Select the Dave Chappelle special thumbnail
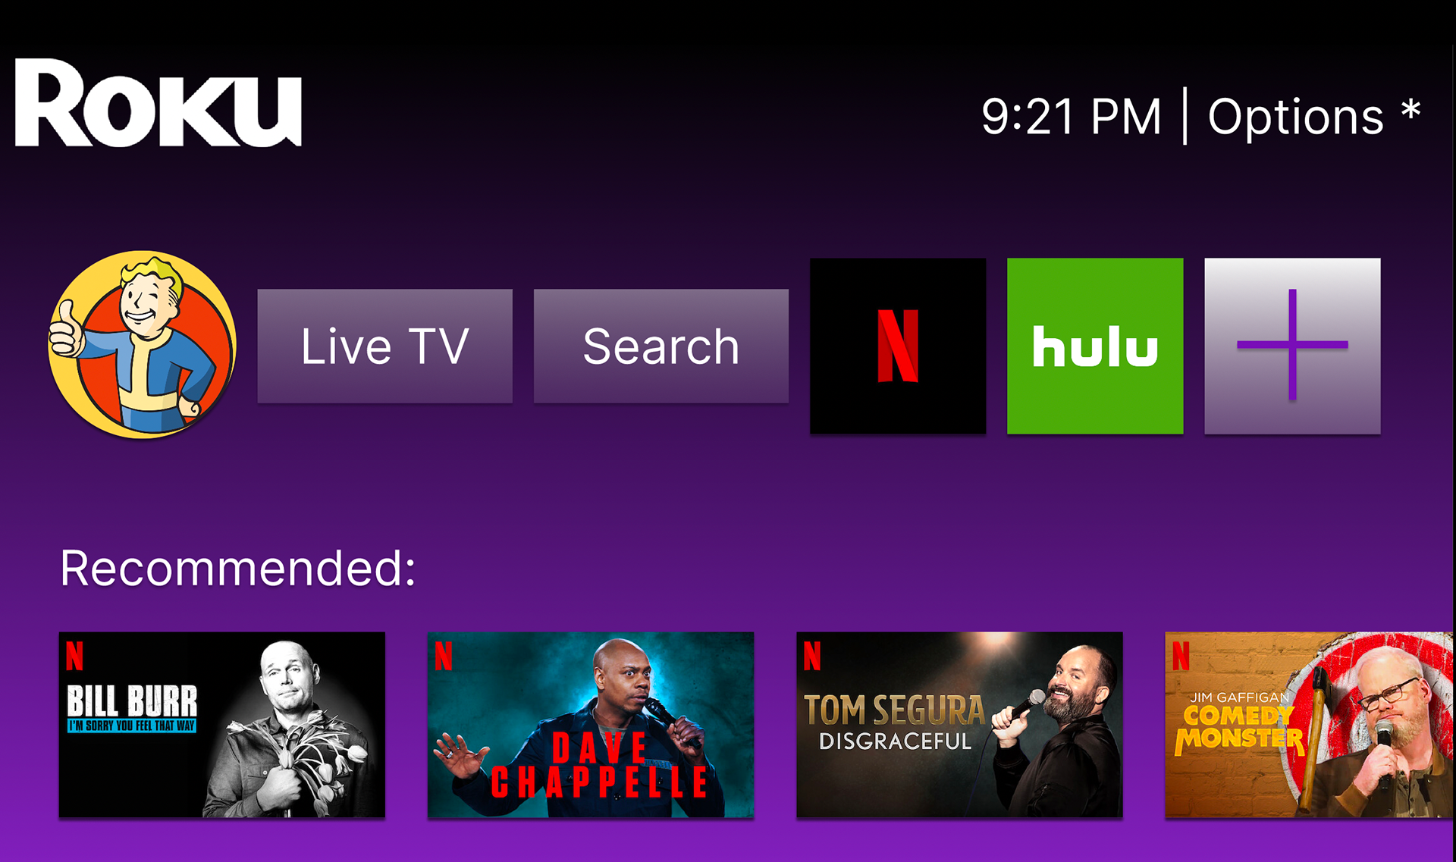 tap(591, 725)
